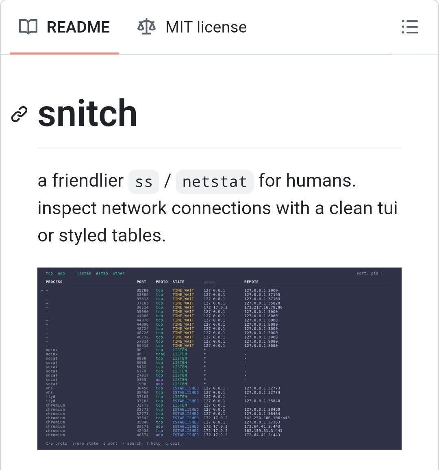Image resolution: width=439 pixels, height=470 pixels.
Task: Click the PORT column header in screenshot
Action: [141, 282]
